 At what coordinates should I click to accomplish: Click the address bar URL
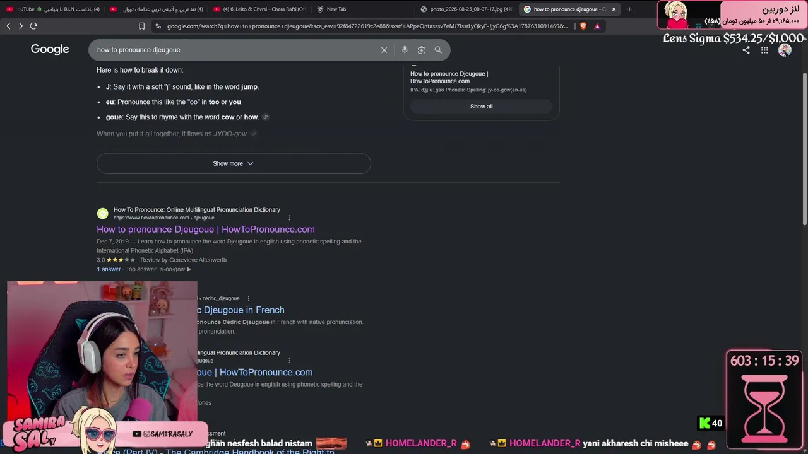point(367,26)
